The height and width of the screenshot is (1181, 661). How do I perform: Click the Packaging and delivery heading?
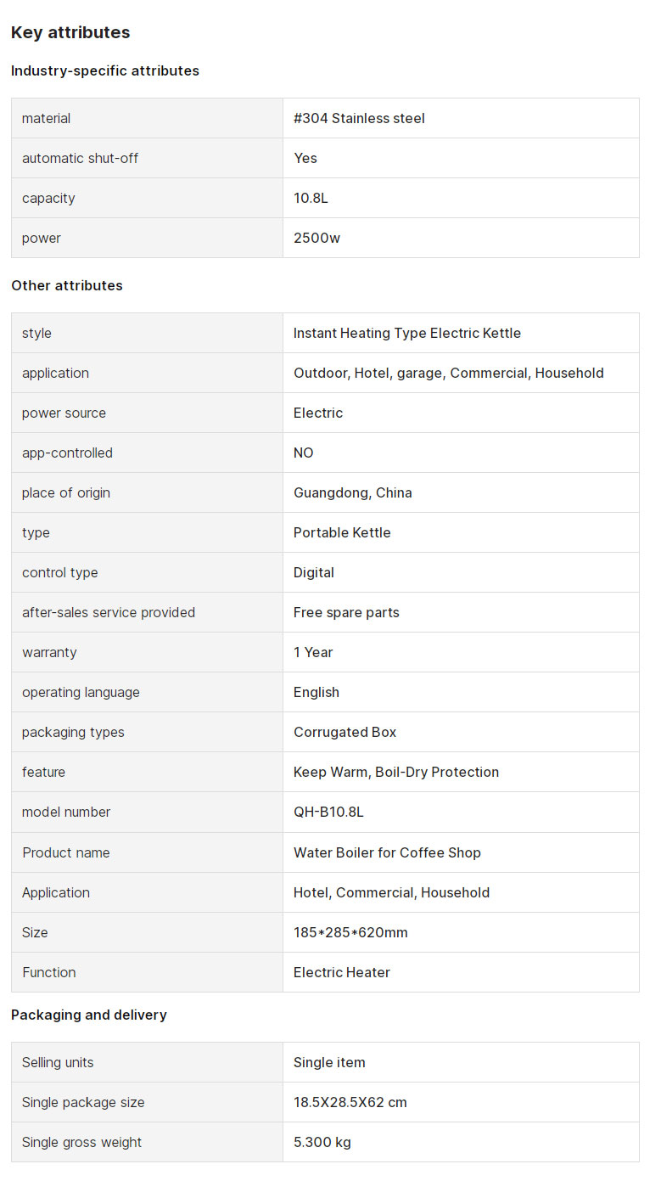point(89,1015)
